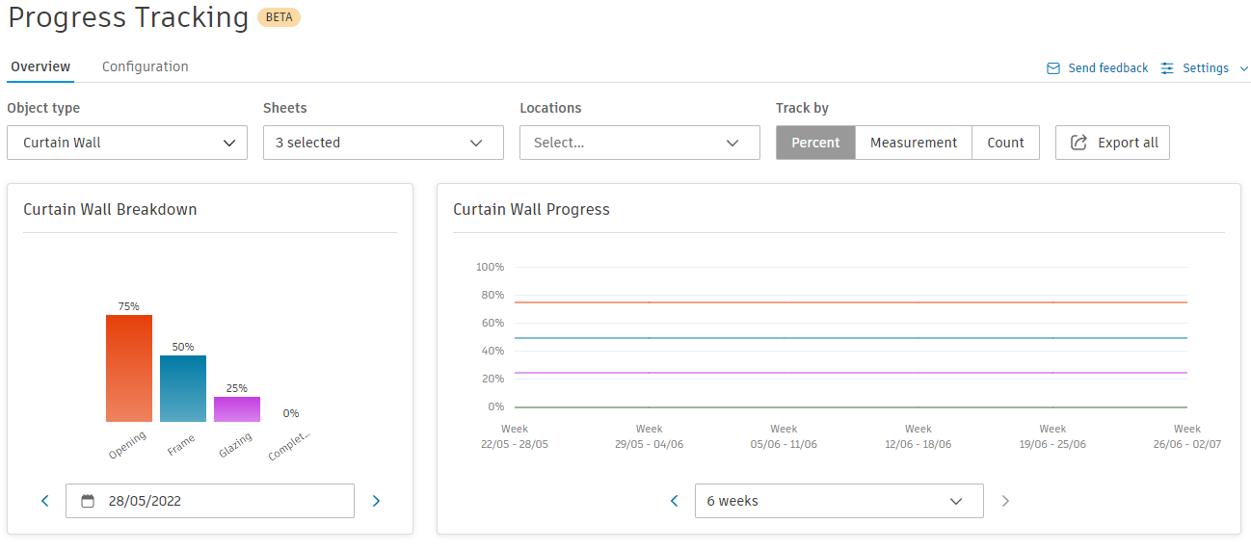Viewport: 1251px width, 550px height.
Task: Open the Object type Curtain Wall dropdown
Action: coord(128,143)
